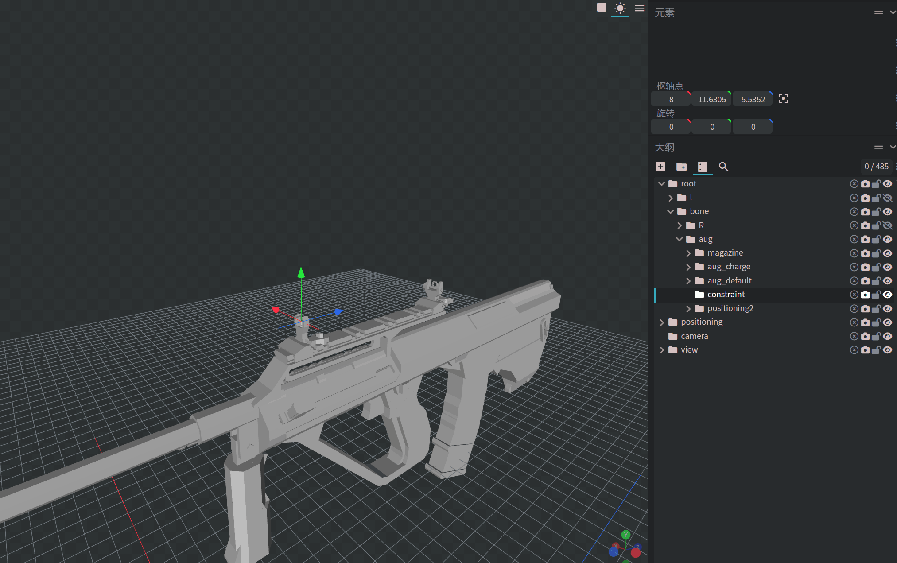Toggle camera icon for positioning2 group
The height and width of the screenshot is (563, 897).
click(x=865, y=309)
